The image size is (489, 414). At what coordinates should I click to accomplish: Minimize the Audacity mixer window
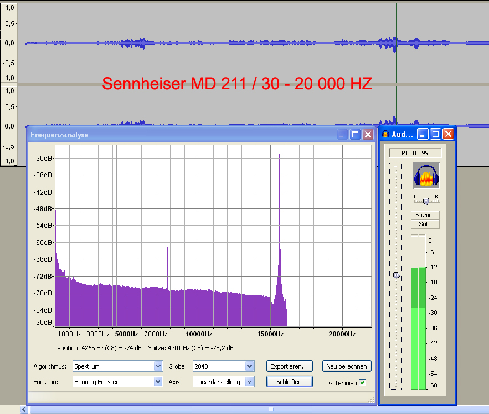coord(423,134)
